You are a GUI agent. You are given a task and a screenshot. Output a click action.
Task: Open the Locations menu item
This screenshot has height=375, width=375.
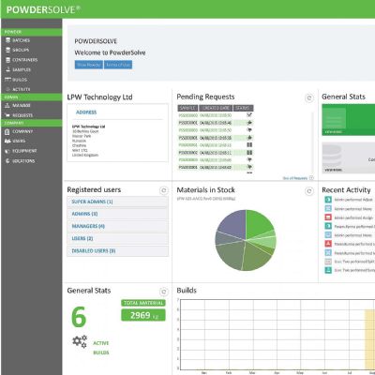[x=23, y=161]
